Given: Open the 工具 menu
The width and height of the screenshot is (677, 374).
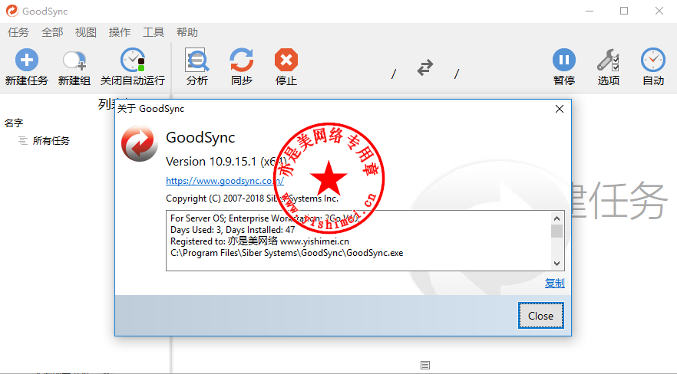Looking at the screenshot, I should [x=154, y=32].
